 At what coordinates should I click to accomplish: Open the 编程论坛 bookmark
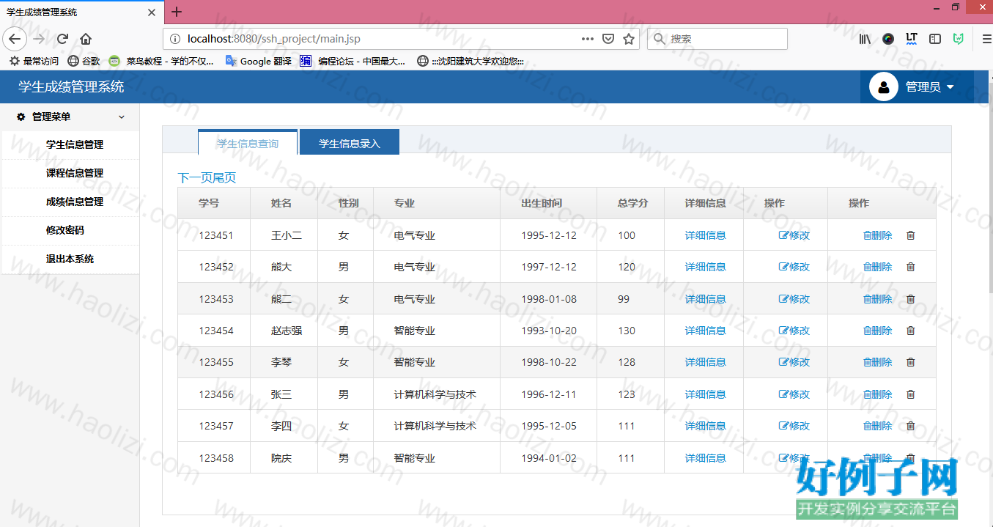[352, 62]
